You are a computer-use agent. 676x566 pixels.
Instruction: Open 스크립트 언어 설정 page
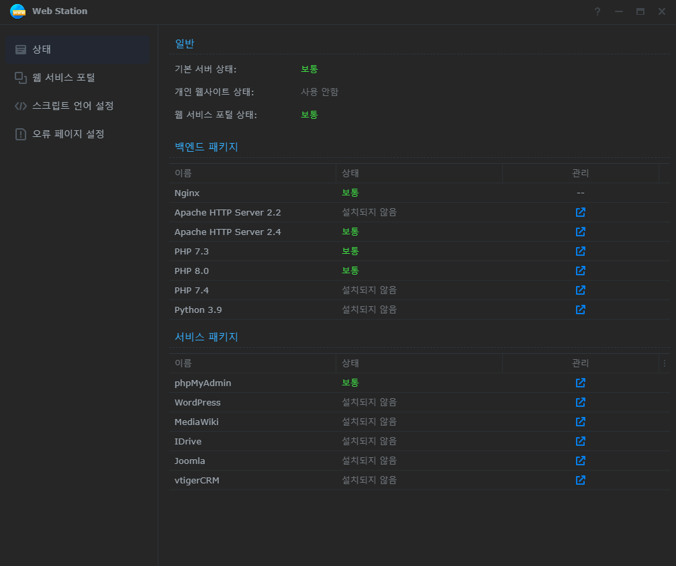tap(78, 106)
